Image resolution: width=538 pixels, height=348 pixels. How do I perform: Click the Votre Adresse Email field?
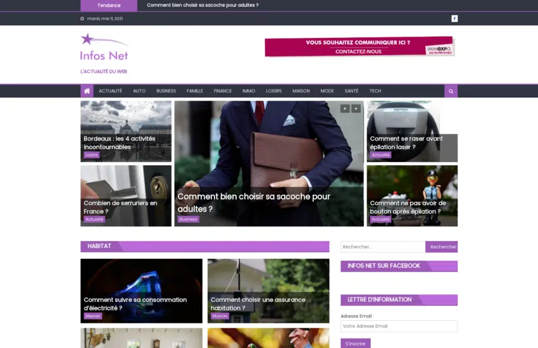point(399,326)
